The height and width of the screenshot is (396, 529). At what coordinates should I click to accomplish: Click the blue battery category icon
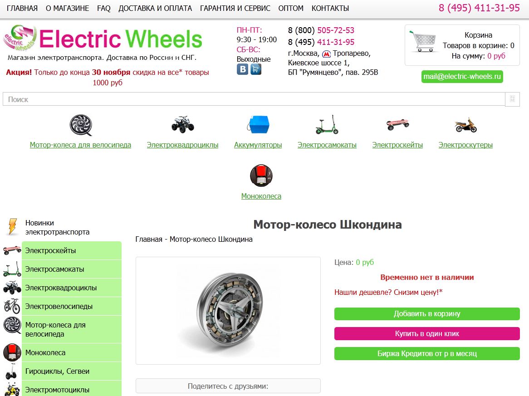[x=258, y=125]
